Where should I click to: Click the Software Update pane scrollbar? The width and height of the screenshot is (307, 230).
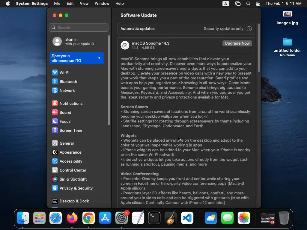[x=259, y=48]
